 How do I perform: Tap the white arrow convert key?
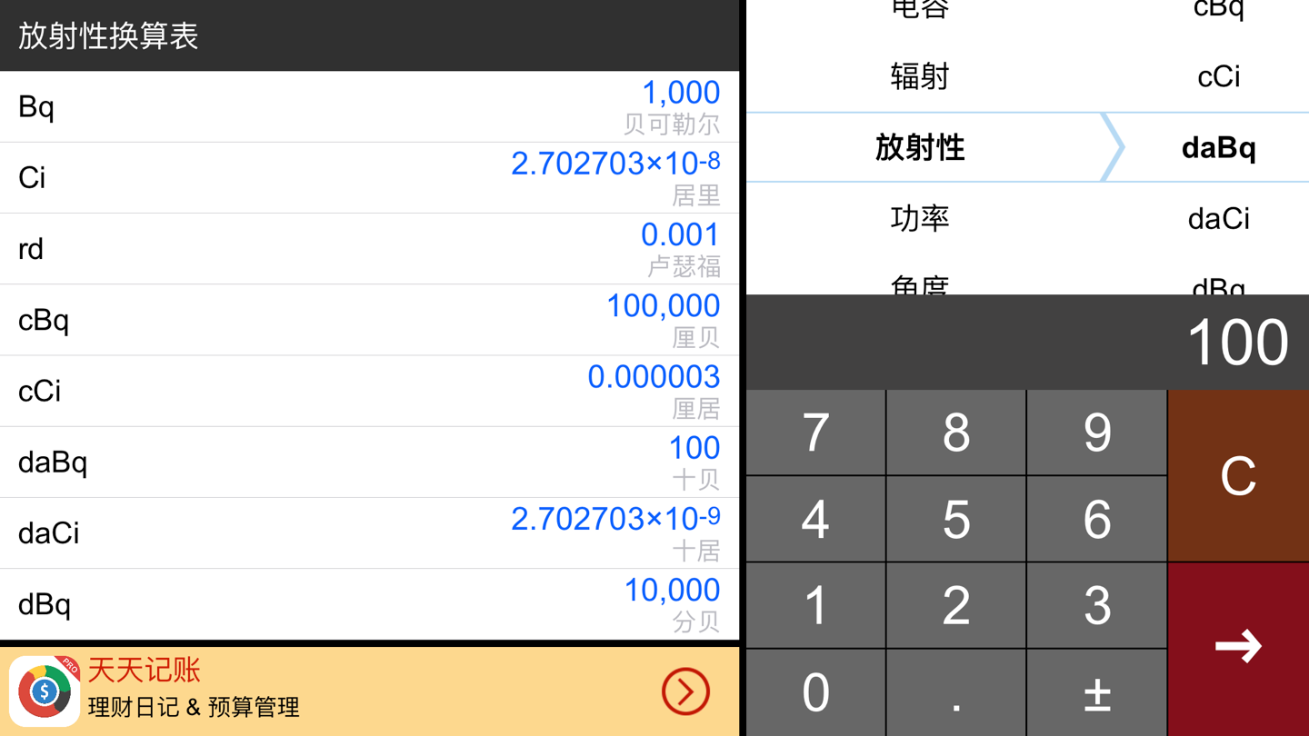pos(1238,649)
